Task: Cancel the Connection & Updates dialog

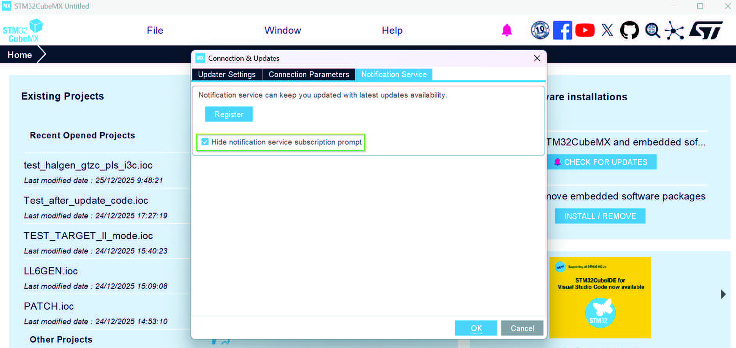Action: (522, 328)
